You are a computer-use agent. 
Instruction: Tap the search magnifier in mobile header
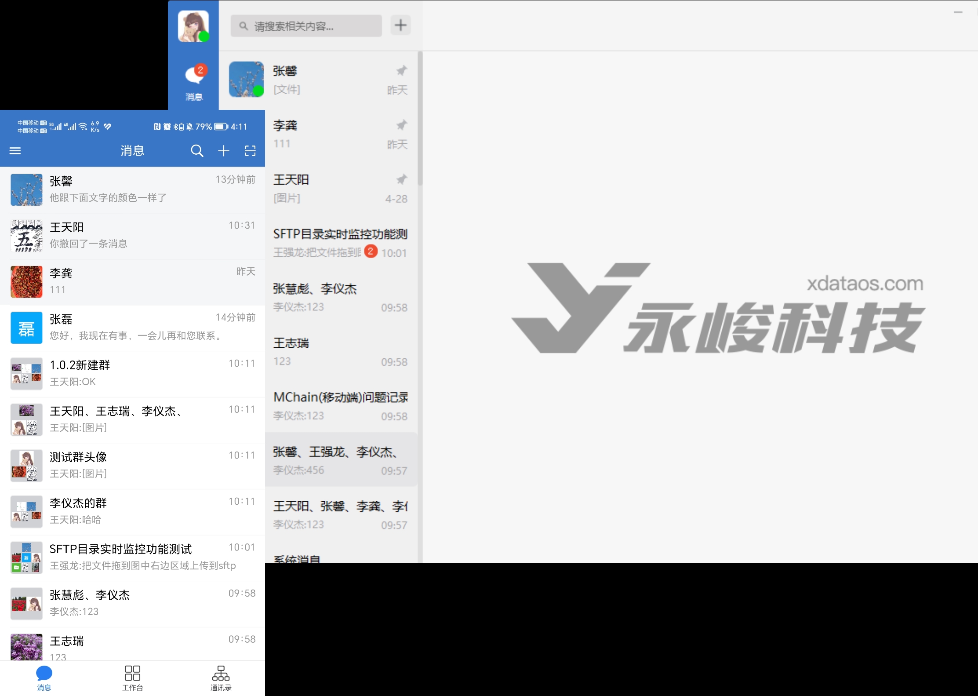click(x=197, y=151)
